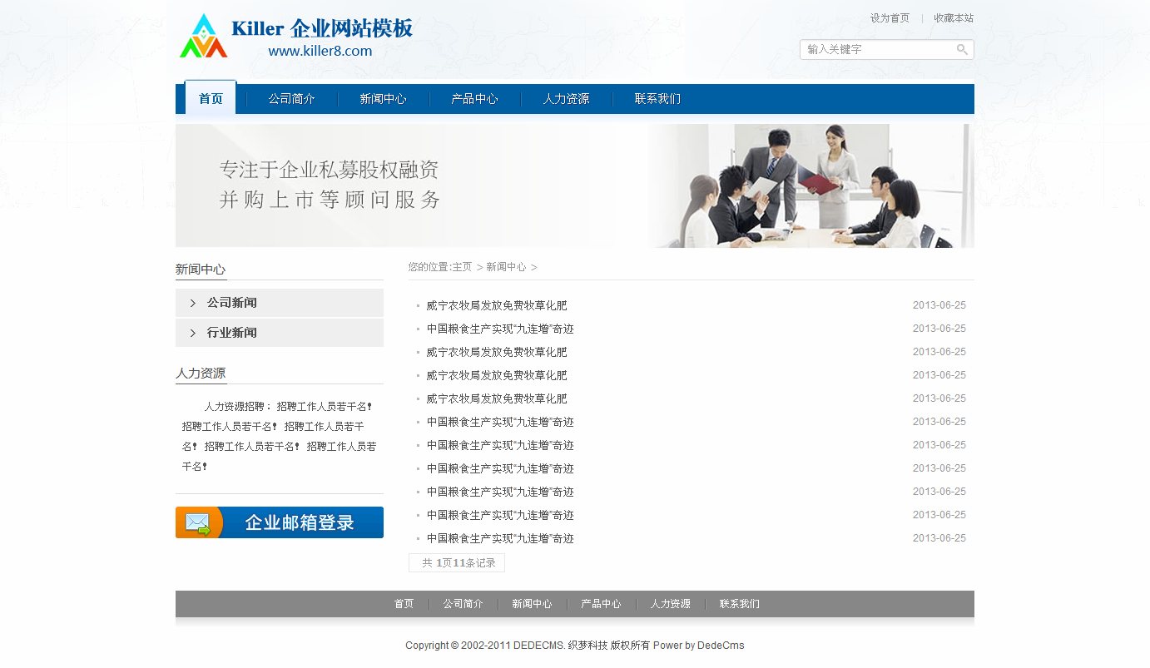
Task: Expand the 公司新闻 sidebar category
Action: tap(231, 303)
